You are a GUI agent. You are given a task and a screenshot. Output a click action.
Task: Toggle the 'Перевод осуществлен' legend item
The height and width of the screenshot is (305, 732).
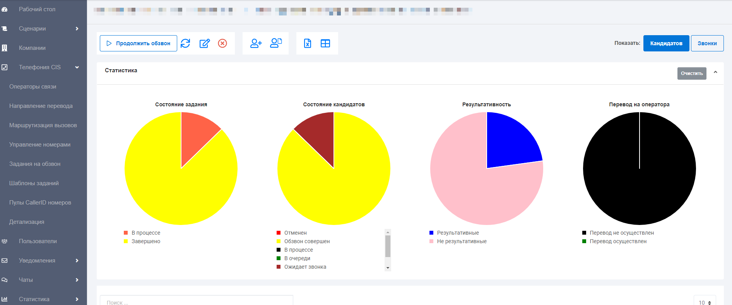coord(618,241)
